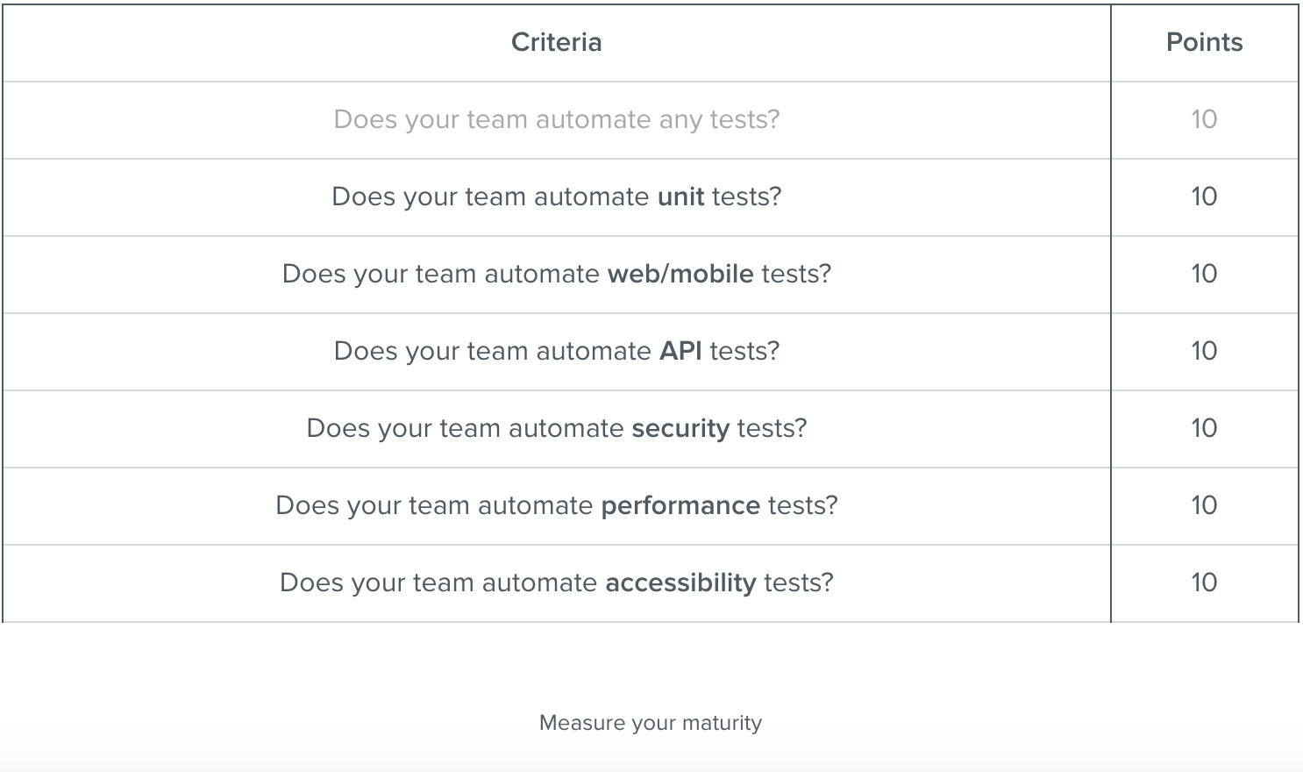Screen dimensions: 1303x772
Task: Select the 'automate performance tests?' criteria text
Action: pos(556,505)
